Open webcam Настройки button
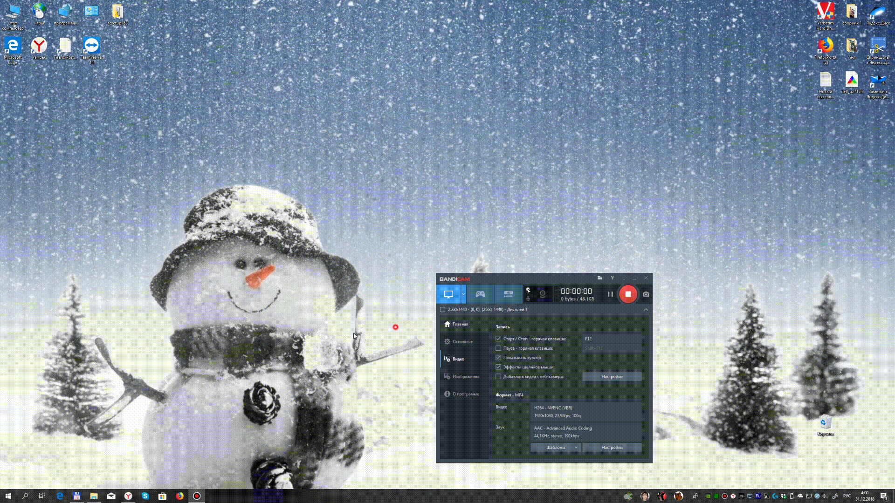 612,377
